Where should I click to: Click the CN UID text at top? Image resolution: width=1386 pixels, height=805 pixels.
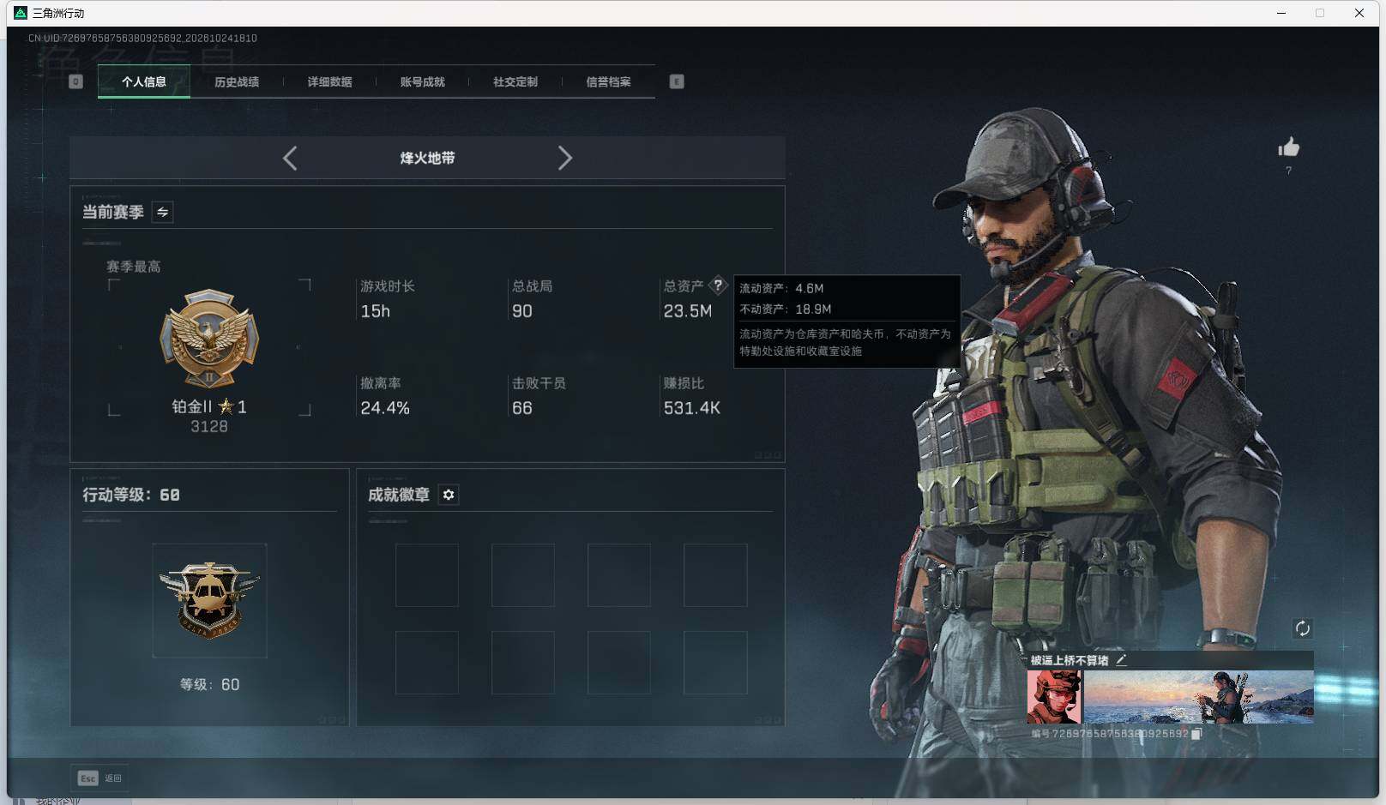pyautogui.click(x=142, y=38)
